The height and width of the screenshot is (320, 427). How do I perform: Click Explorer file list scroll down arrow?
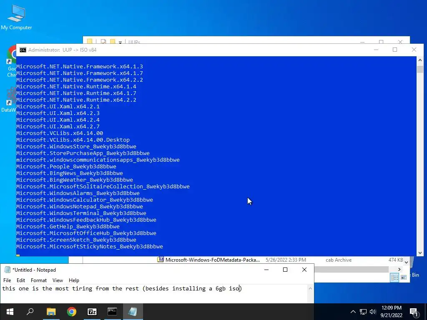(406, 262)
